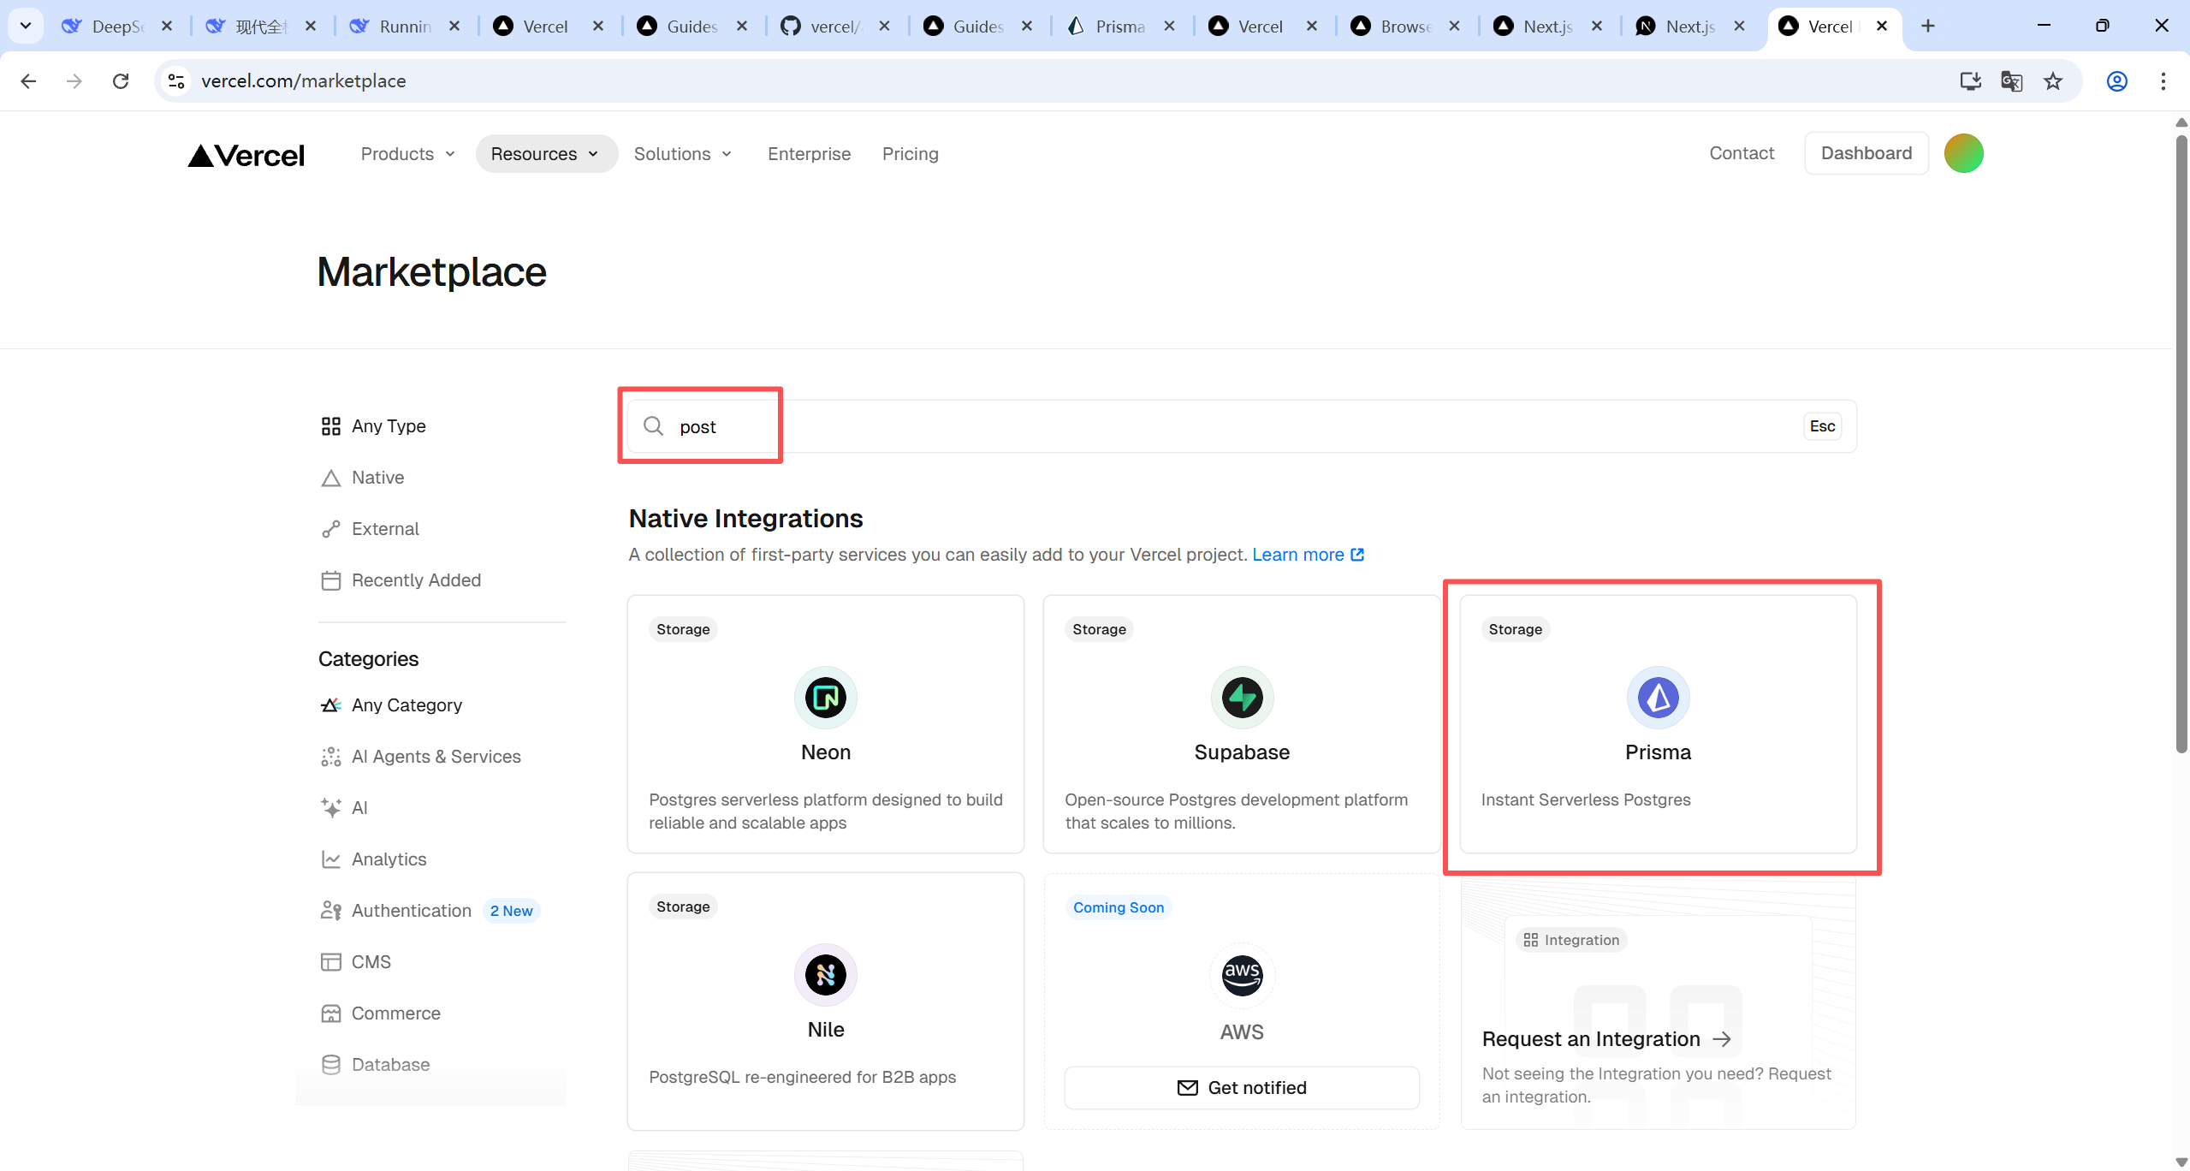Close the Prisma browser tab
Screen dimensions: 2190x1171
pyautogui.click(x=1169, y=27)
